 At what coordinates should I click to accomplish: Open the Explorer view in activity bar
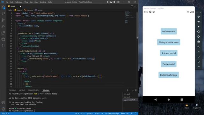[x=3, y=7]
